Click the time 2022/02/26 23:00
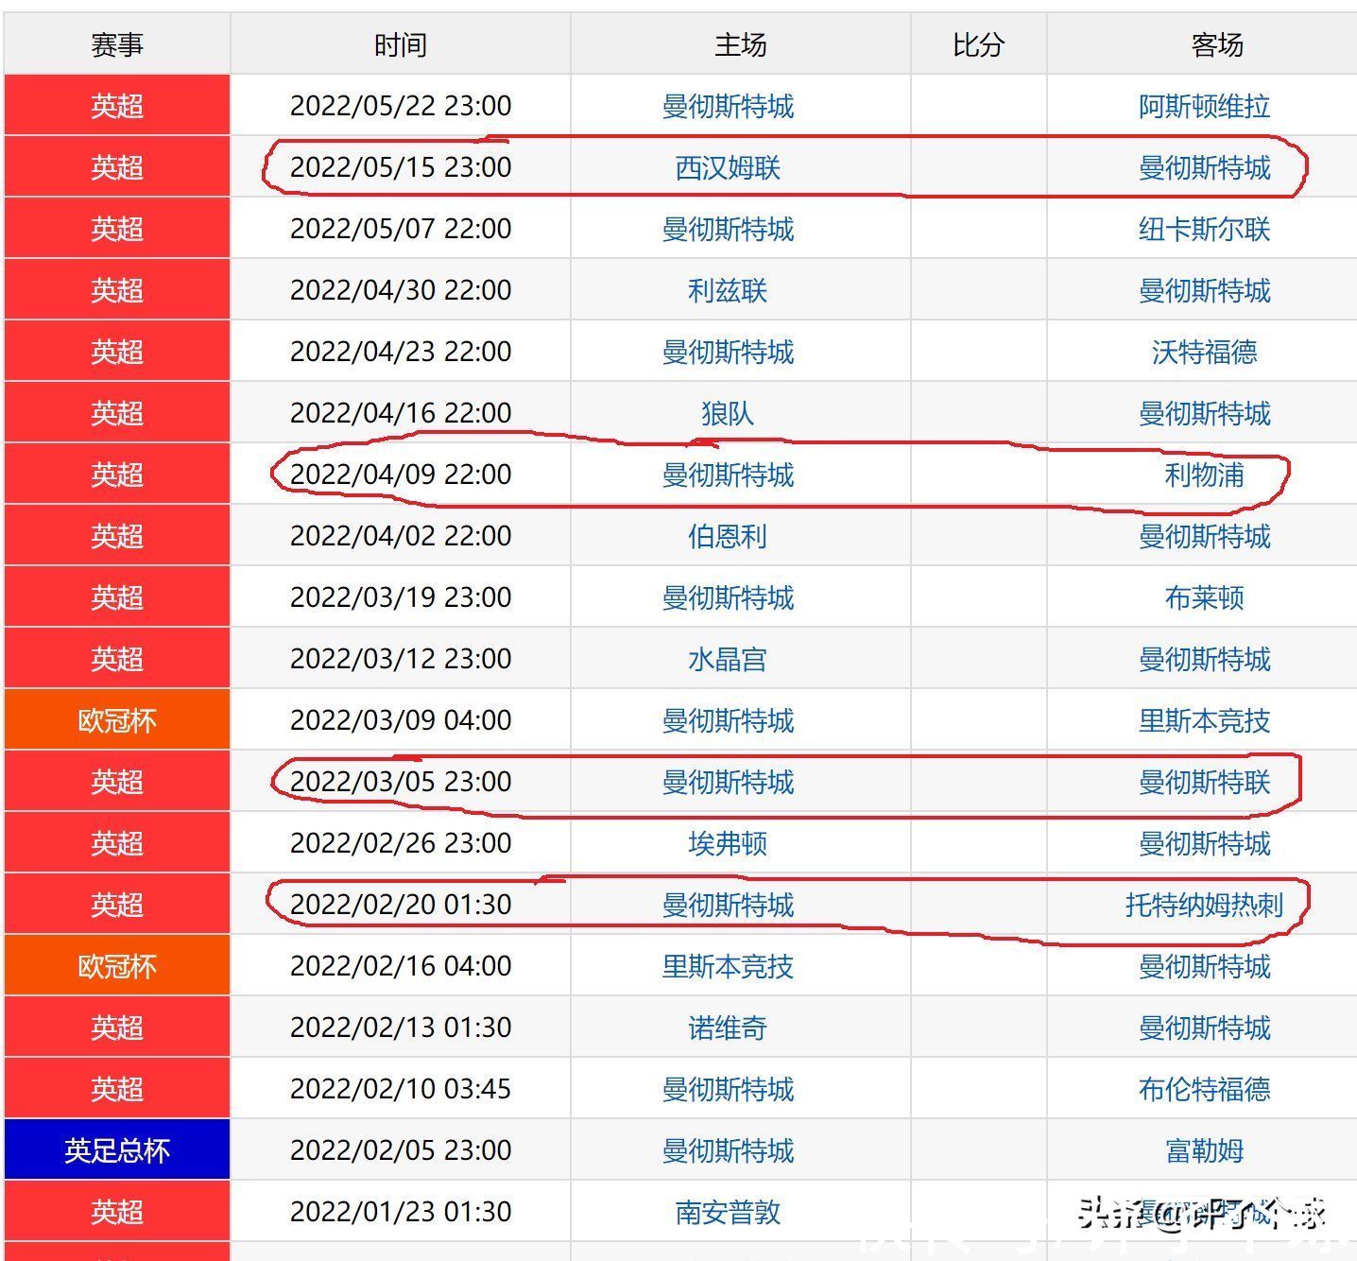This screenshot has height=1261, width=1357. pyautogui.click(x=401, y=843)
